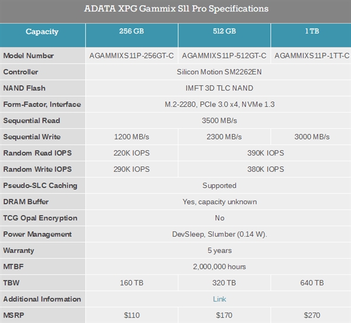The width and height of the screenshot is (351, 323).
Task: Click the 256 GB capacity column header
Action: [x=132, y=32]
